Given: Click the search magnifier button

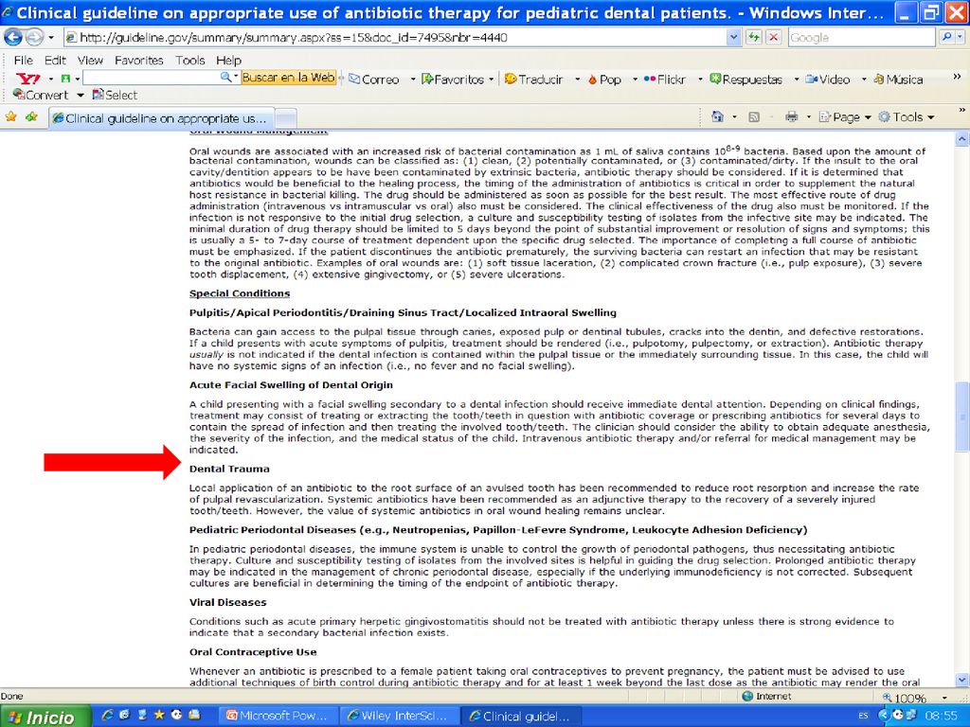Looking at the screenshot, I should (x=947, y=38).
